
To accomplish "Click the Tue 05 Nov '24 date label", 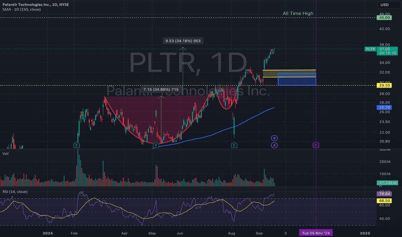I will tap(316, 233).
